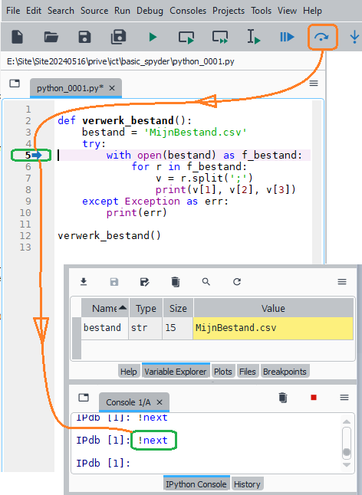Open the editor pane options hamburger menu
This screenshot has width=362, height=495.
[314, 84]
